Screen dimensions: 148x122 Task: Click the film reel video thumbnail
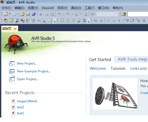(115, 94)
